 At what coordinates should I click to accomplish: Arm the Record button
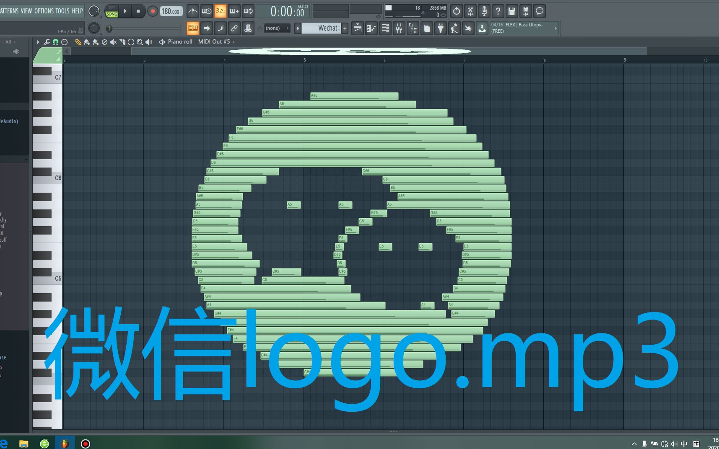[153, 11]
